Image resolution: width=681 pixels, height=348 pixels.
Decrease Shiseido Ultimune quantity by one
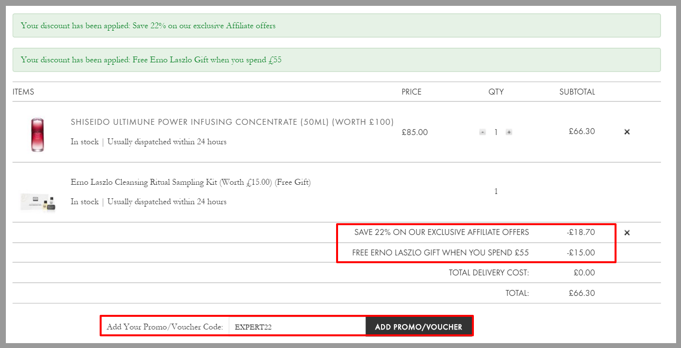tap(483, 132)
